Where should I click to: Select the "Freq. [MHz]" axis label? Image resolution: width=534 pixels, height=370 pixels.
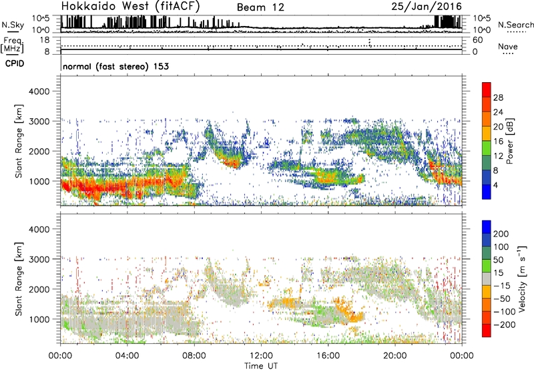[x=12, y=45]
